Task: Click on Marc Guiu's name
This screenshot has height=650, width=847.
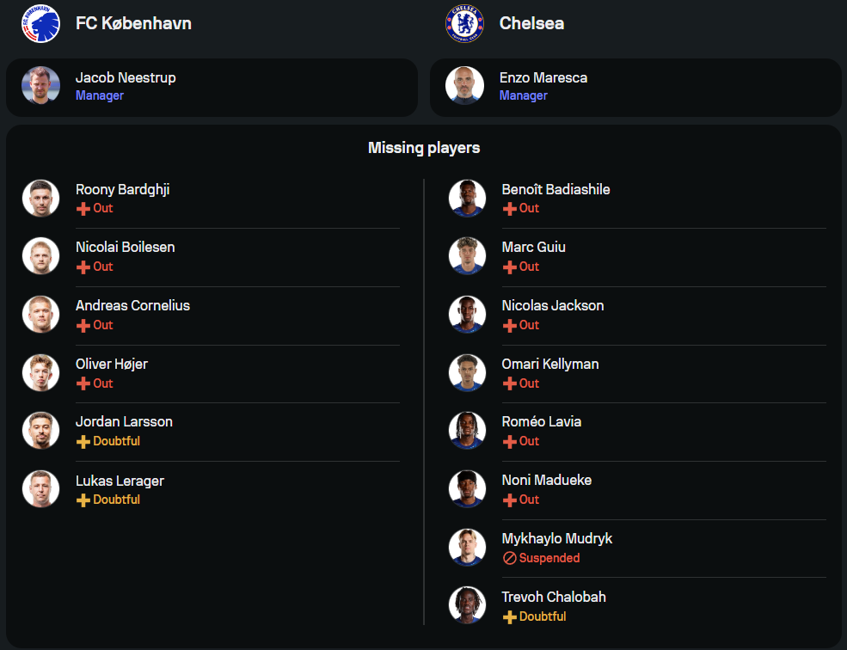Action: 533,248
